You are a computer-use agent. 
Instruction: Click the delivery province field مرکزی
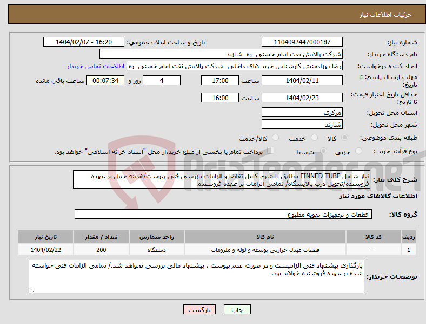tap(302, 112)
